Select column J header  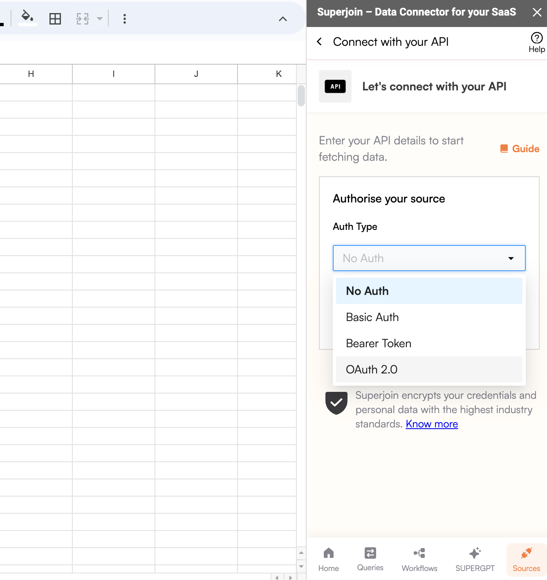(196, 74)
